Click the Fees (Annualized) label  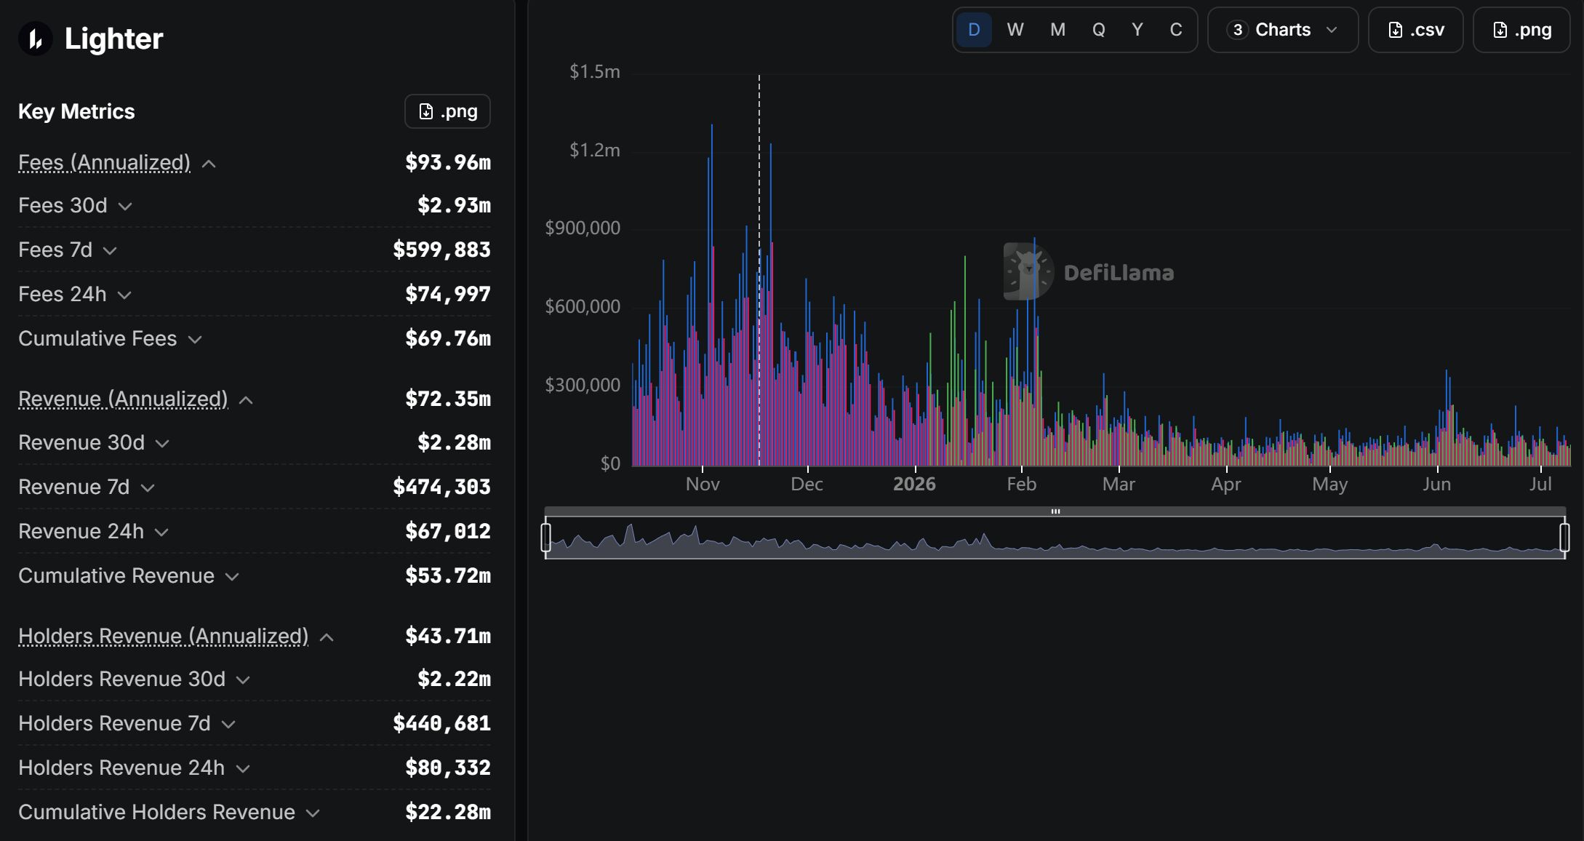(104, 162)
